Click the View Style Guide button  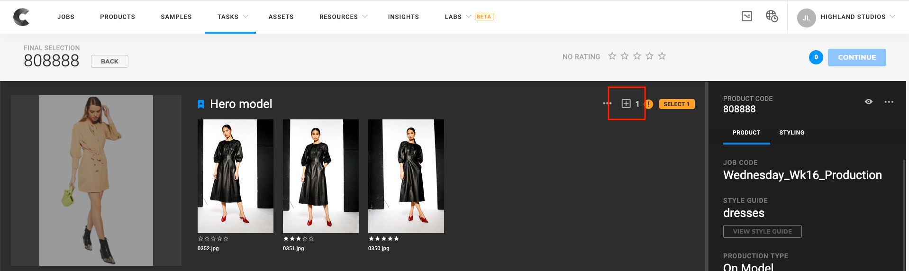pyautogui.click(x=762, y=231)
